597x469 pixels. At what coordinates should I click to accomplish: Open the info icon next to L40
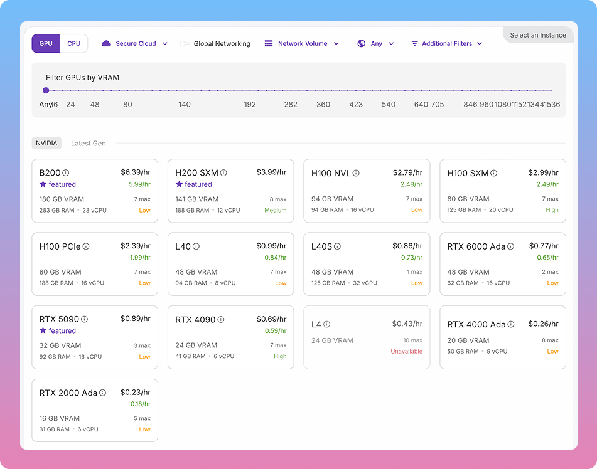tap(196, 246)
